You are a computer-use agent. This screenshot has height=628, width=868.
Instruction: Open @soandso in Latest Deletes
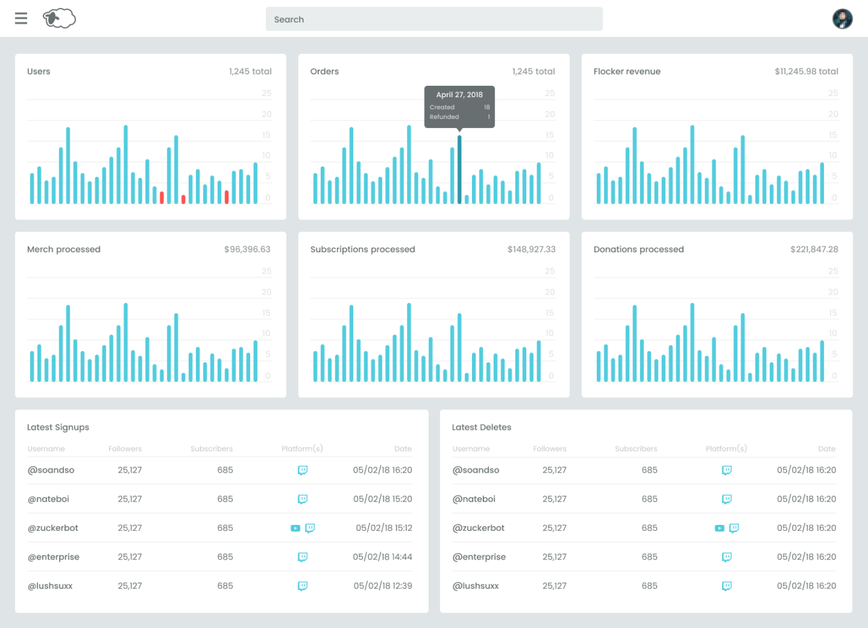(476, 470)
